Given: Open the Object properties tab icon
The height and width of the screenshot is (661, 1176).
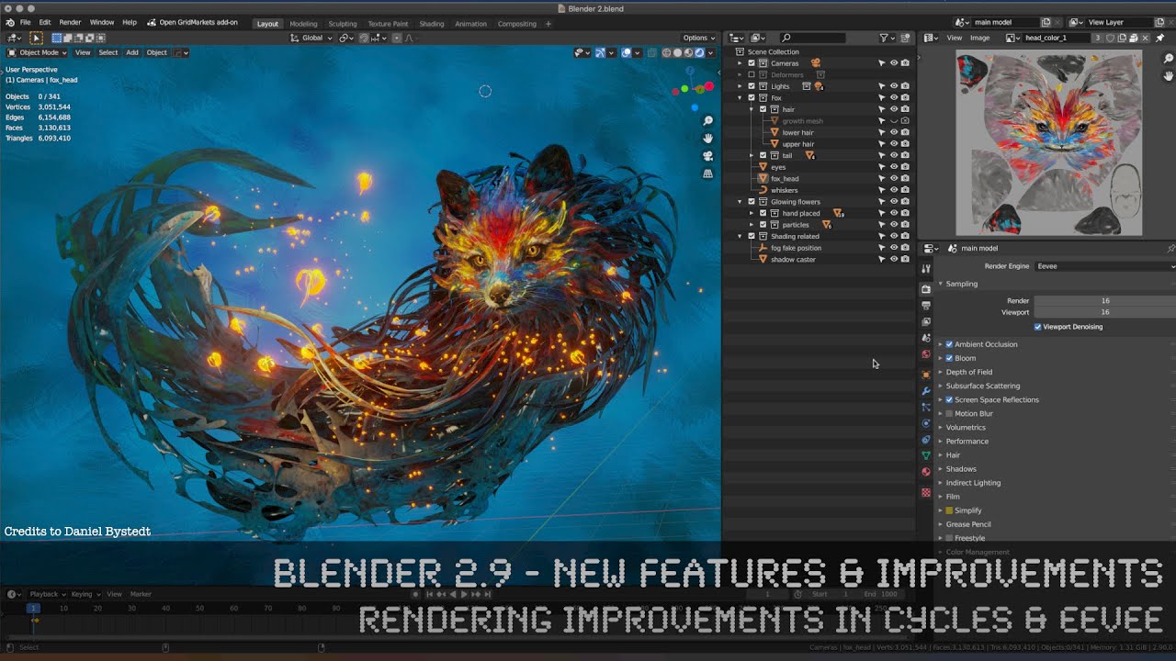Looking at the screenshot, I should [x=926, y=375].
